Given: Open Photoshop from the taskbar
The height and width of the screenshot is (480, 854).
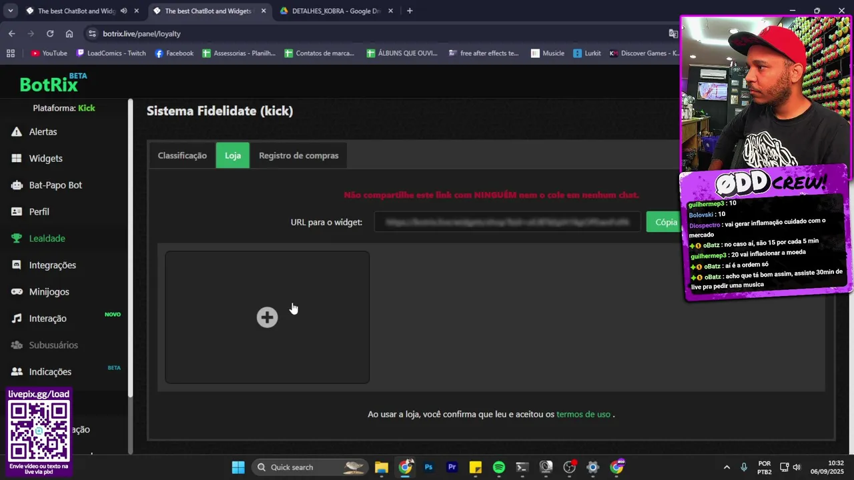Looking at the screenshot, I should [428, 467].
